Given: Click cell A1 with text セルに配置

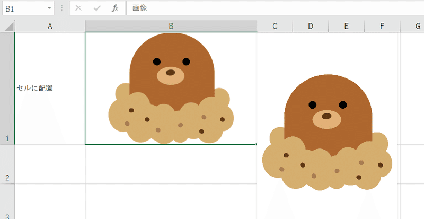Looking at the screenshot, I should pos(50,88).
